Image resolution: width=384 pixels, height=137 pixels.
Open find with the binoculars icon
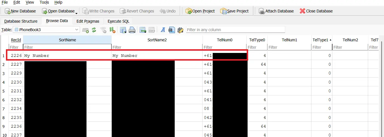click(x=172, y=30)
